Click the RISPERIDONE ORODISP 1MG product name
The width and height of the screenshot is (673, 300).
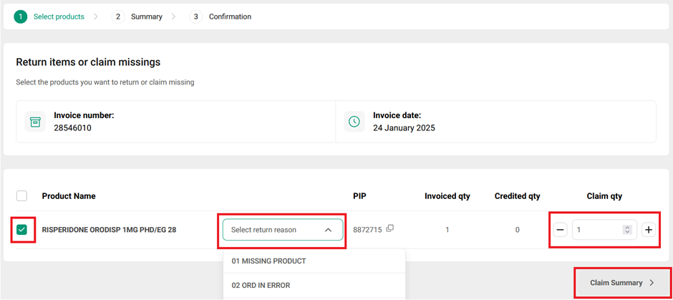pyautogui.click(x=109, y=230)
